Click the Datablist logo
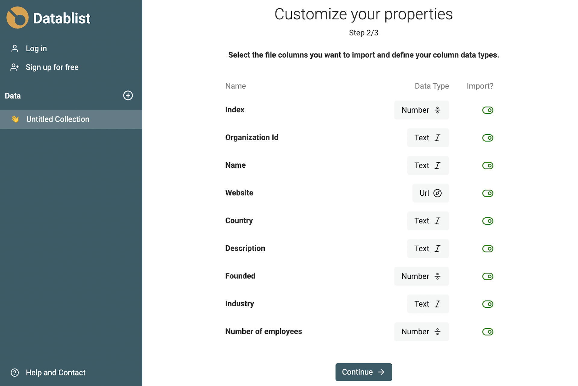Screen dimensions: 578x386 (17, 17)
